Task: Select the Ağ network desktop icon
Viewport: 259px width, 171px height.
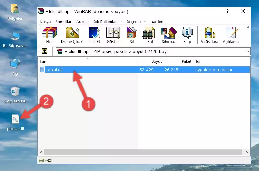Action: tap(15, 67)
